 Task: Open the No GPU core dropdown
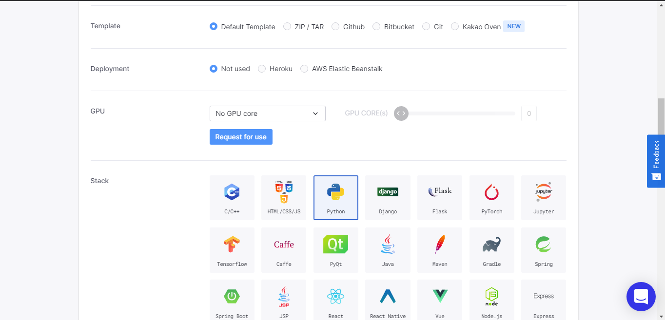[267, 113]
